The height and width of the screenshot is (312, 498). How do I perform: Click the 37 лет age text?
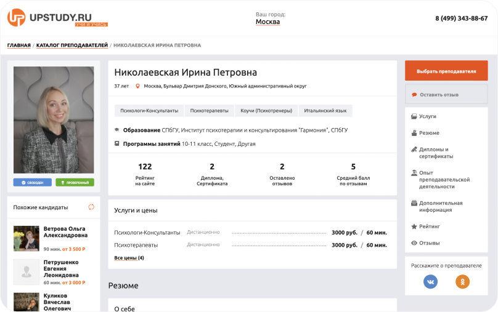(121, 86)
